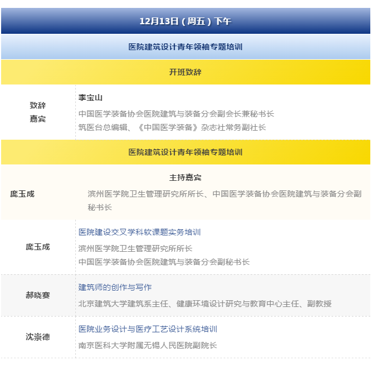The image size is (372, 365).
Task: Click speaker name 沈崇德
Action: (x=38, y=337)
